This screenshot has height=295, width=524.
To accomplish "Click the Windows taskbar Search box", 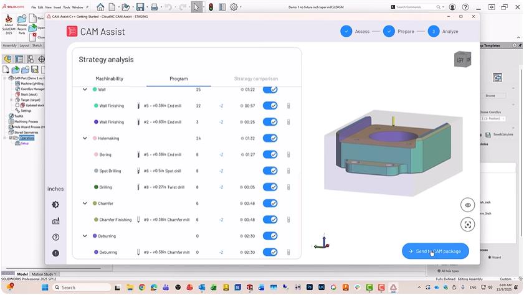I will point(82,288).
